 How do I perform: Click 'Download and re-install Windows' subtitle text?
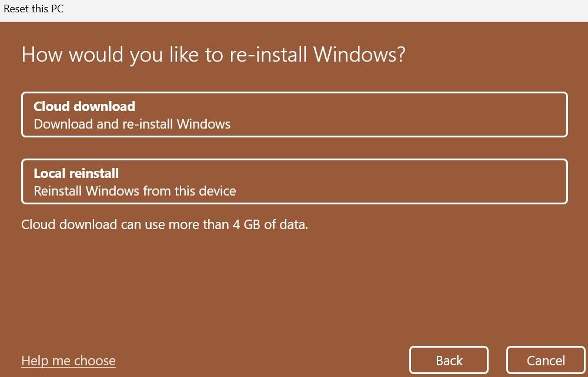tap(132, 124)
